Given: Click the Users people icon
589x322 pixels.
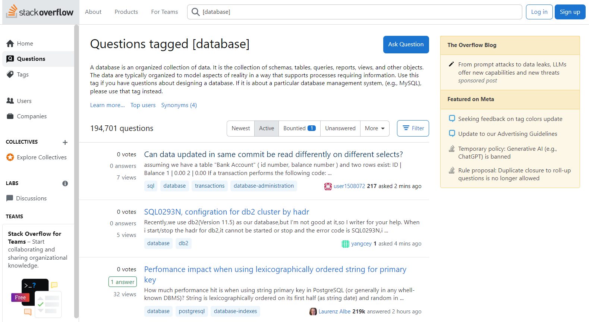Looking at the screenshot, I should pyautogui.click(x=10, y=101).
